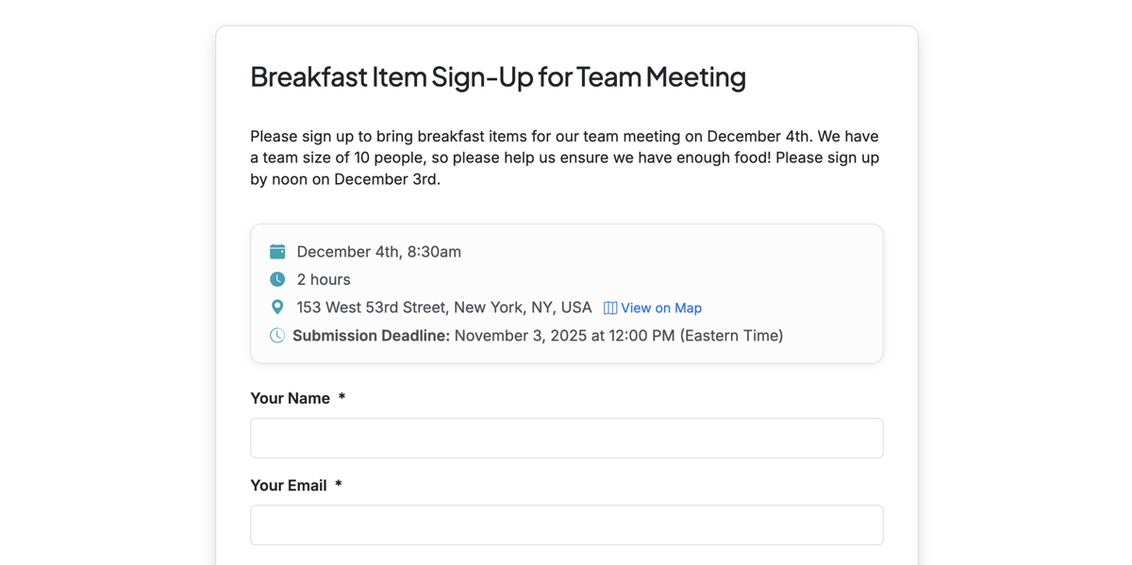
Task: Select the clock icon beside 2 hours
Action: click(277, 279)
